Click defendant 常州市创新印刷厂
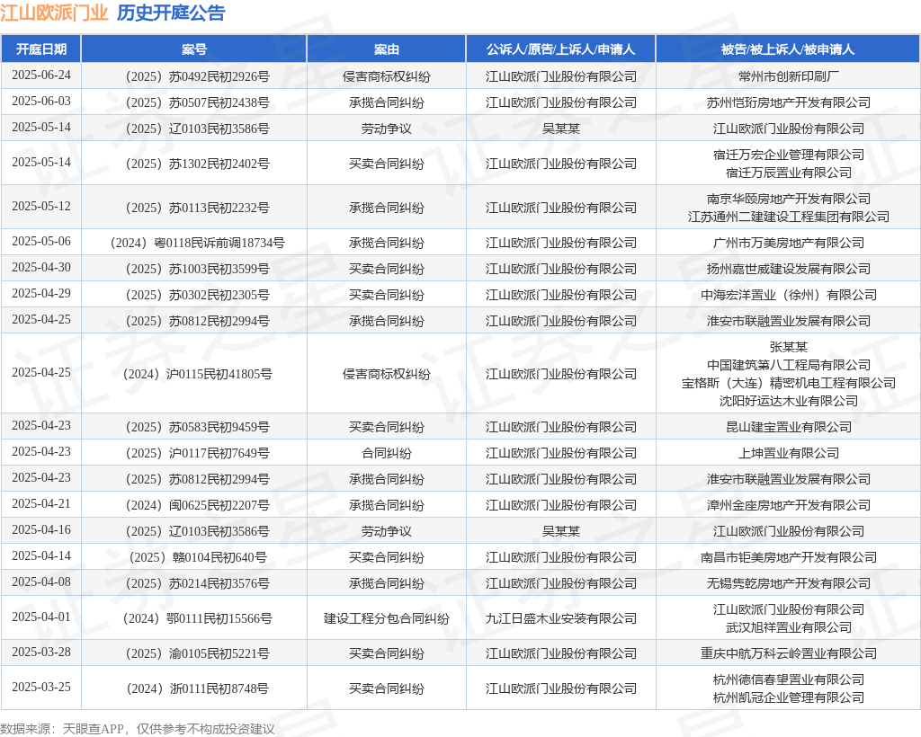Viewport: 921px width, 737px height. (788, 77)
